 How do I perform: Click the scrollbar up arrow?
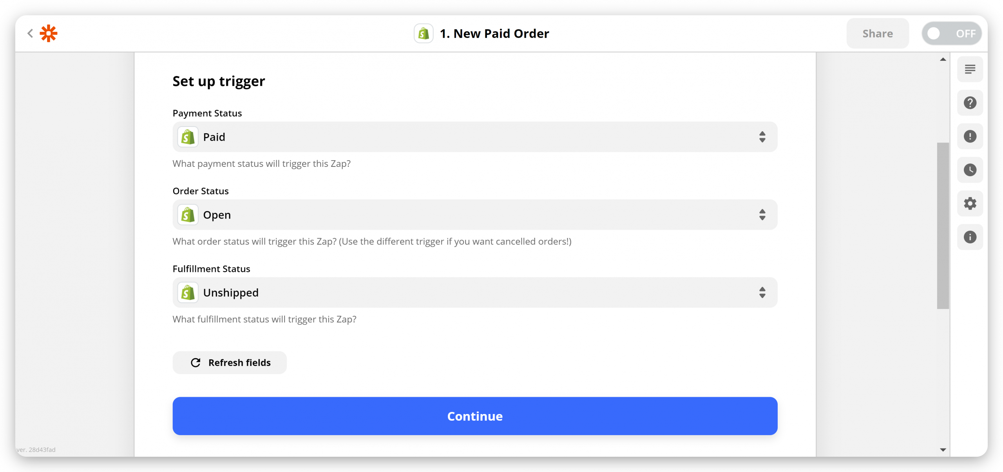943,60
